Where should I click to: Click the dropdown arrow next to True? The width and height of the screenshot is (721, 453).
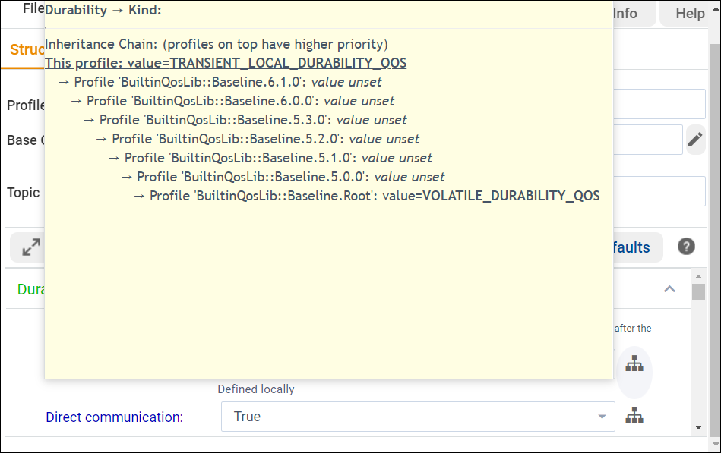coord(602,417)
